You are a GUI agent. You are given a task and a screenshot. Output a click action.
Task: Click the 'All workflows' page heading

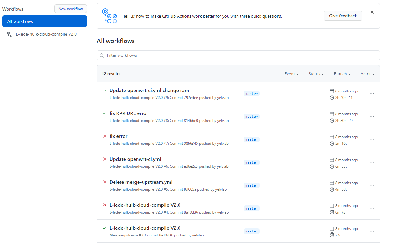click(x=116, y=41)
